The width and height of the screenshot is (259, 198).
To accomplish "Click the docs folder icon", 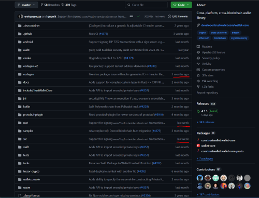I will (20, 82).
